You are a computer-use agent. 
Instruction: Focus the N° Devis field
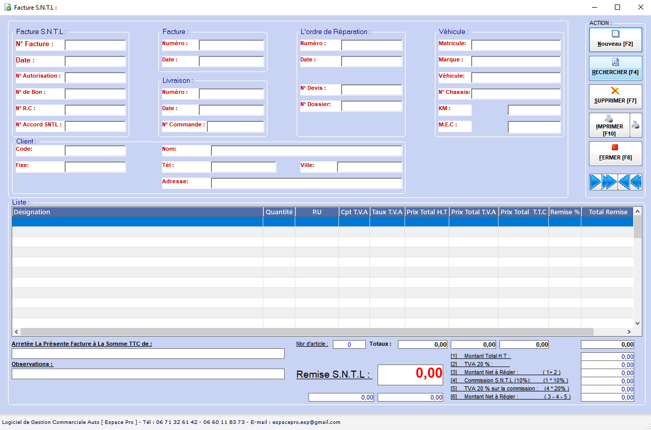coord(371,90)
